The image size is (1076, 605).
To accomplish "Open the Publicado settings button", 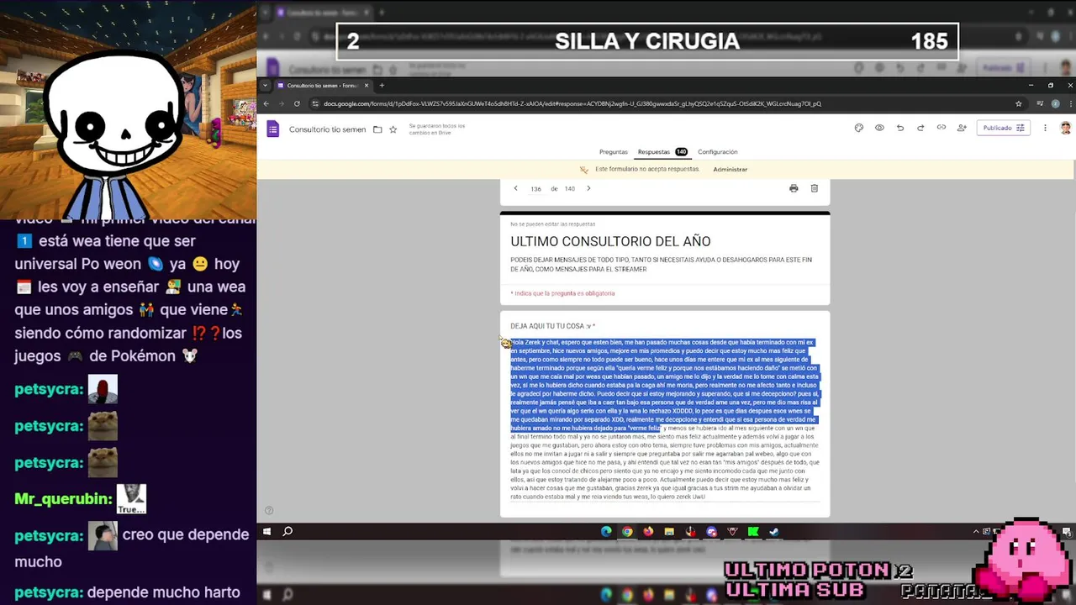I will click(x=1003, y=128).
